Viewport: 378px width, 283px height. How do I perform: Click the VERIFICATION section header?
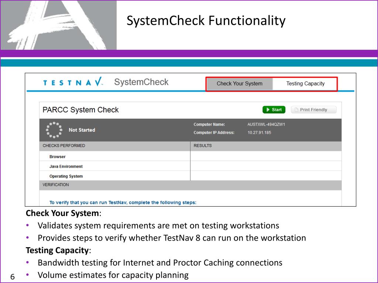click(x=190, y=185)
